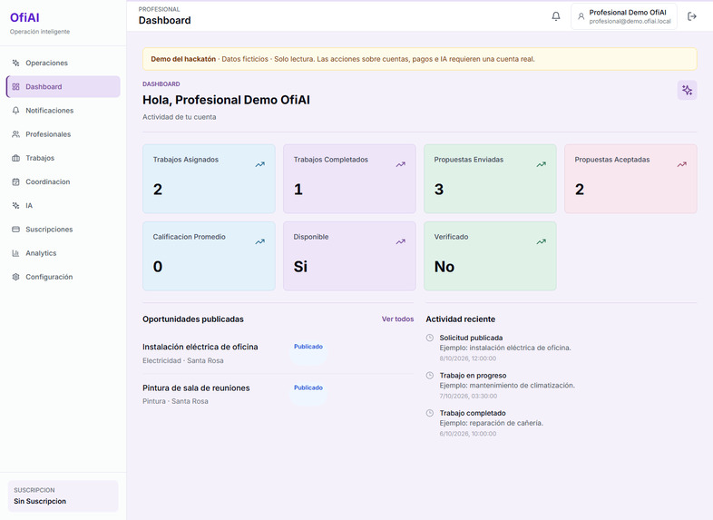Click the Actividad reciente heading

(460, 319)
